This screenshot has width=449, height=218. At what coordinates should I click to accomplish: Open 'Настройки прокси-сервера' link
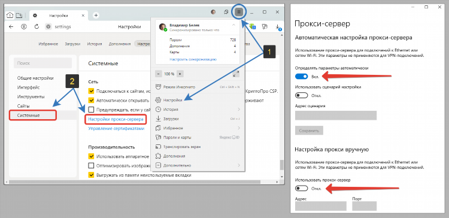click(x=116, y=119)
